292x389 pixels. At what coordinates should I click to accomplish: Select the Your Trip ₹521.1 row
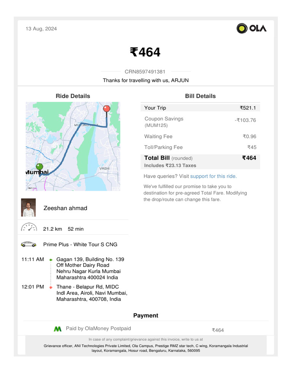tap(200, 108)
